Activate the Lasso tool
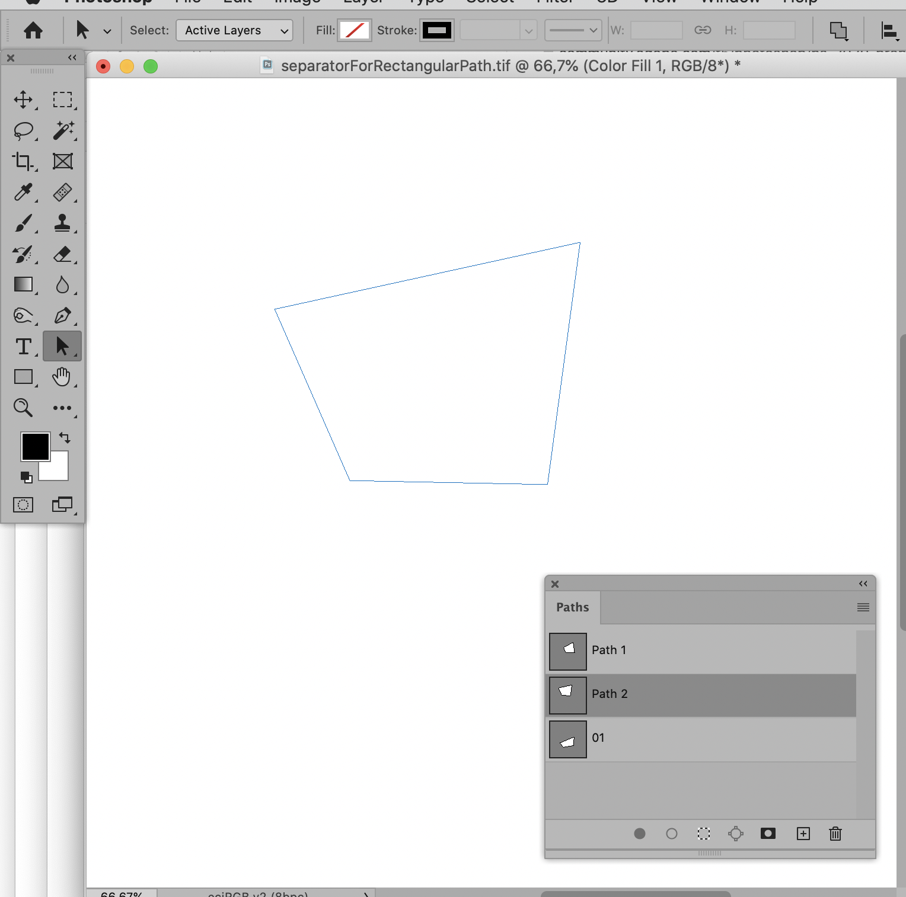906x897 pixels. click(24, 130)
